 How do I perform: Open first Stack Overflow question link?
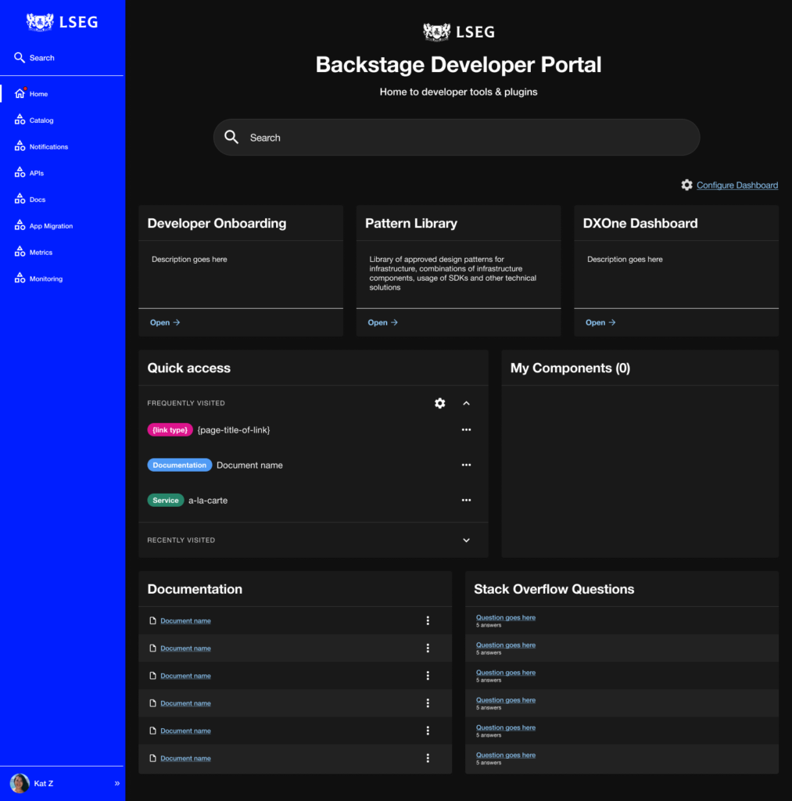point(506,617)
